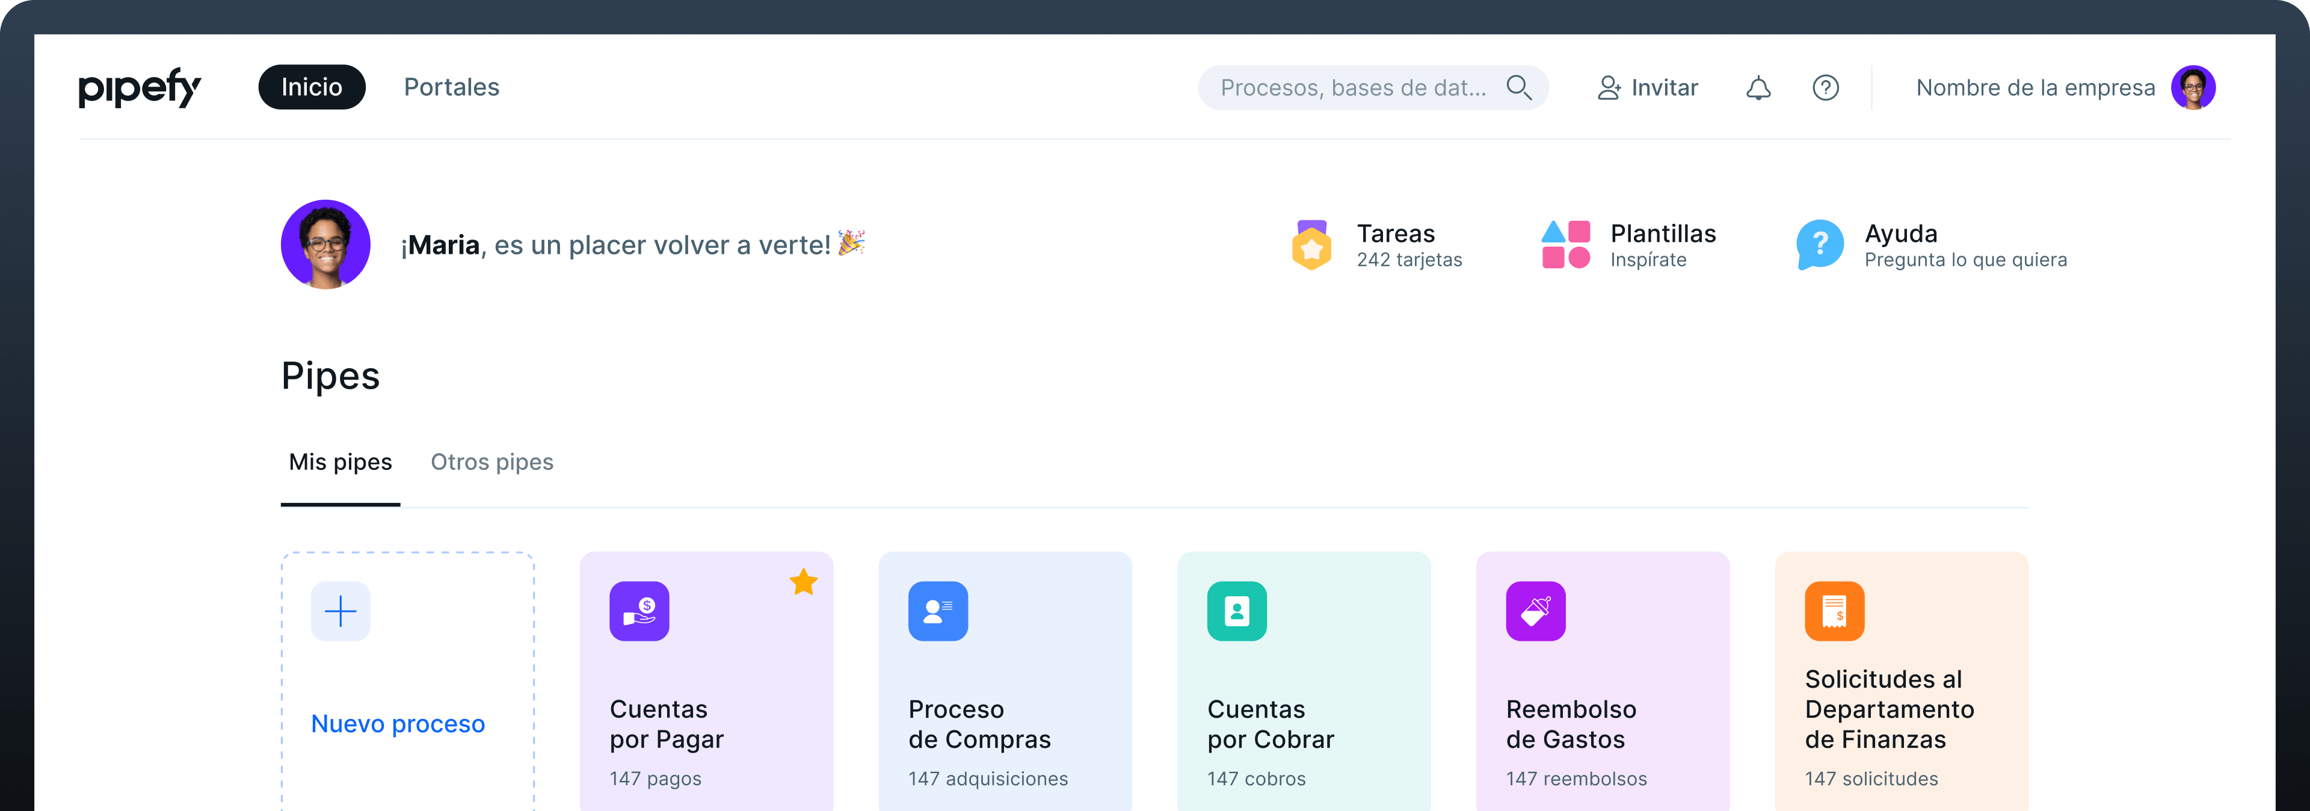Select the Mis pipes tab
The image size is (2310, 811).
[340, 462]
